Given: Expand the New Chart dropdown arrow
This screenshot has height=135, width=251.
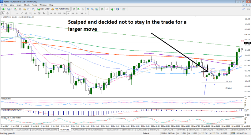Looking at the screenshot, I should pos(6,9).
